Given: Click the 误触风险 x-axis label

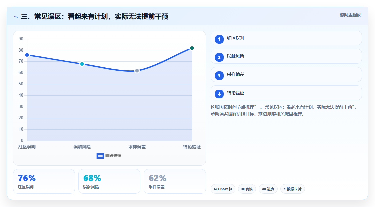Looking at the screenshot, I should coord(82,147).
